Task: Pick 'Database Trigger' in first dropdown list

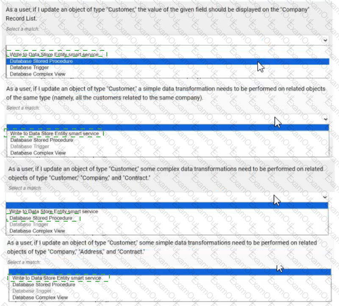Action: (x=29, y=67)
